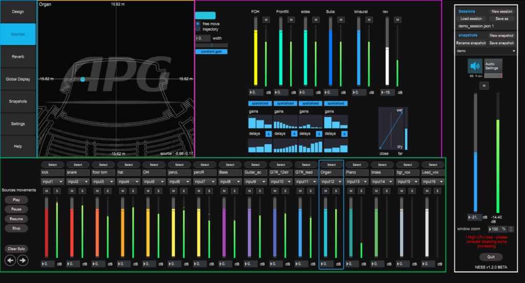This screenshot has height=283, width=525.
Task: Open input13 dropdown for Piano
Action: point(357,182)
